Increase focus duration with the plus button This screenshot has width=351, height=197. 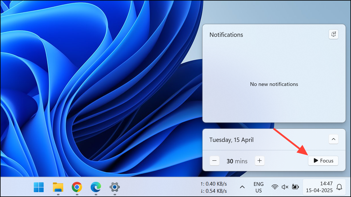(259, 161)
